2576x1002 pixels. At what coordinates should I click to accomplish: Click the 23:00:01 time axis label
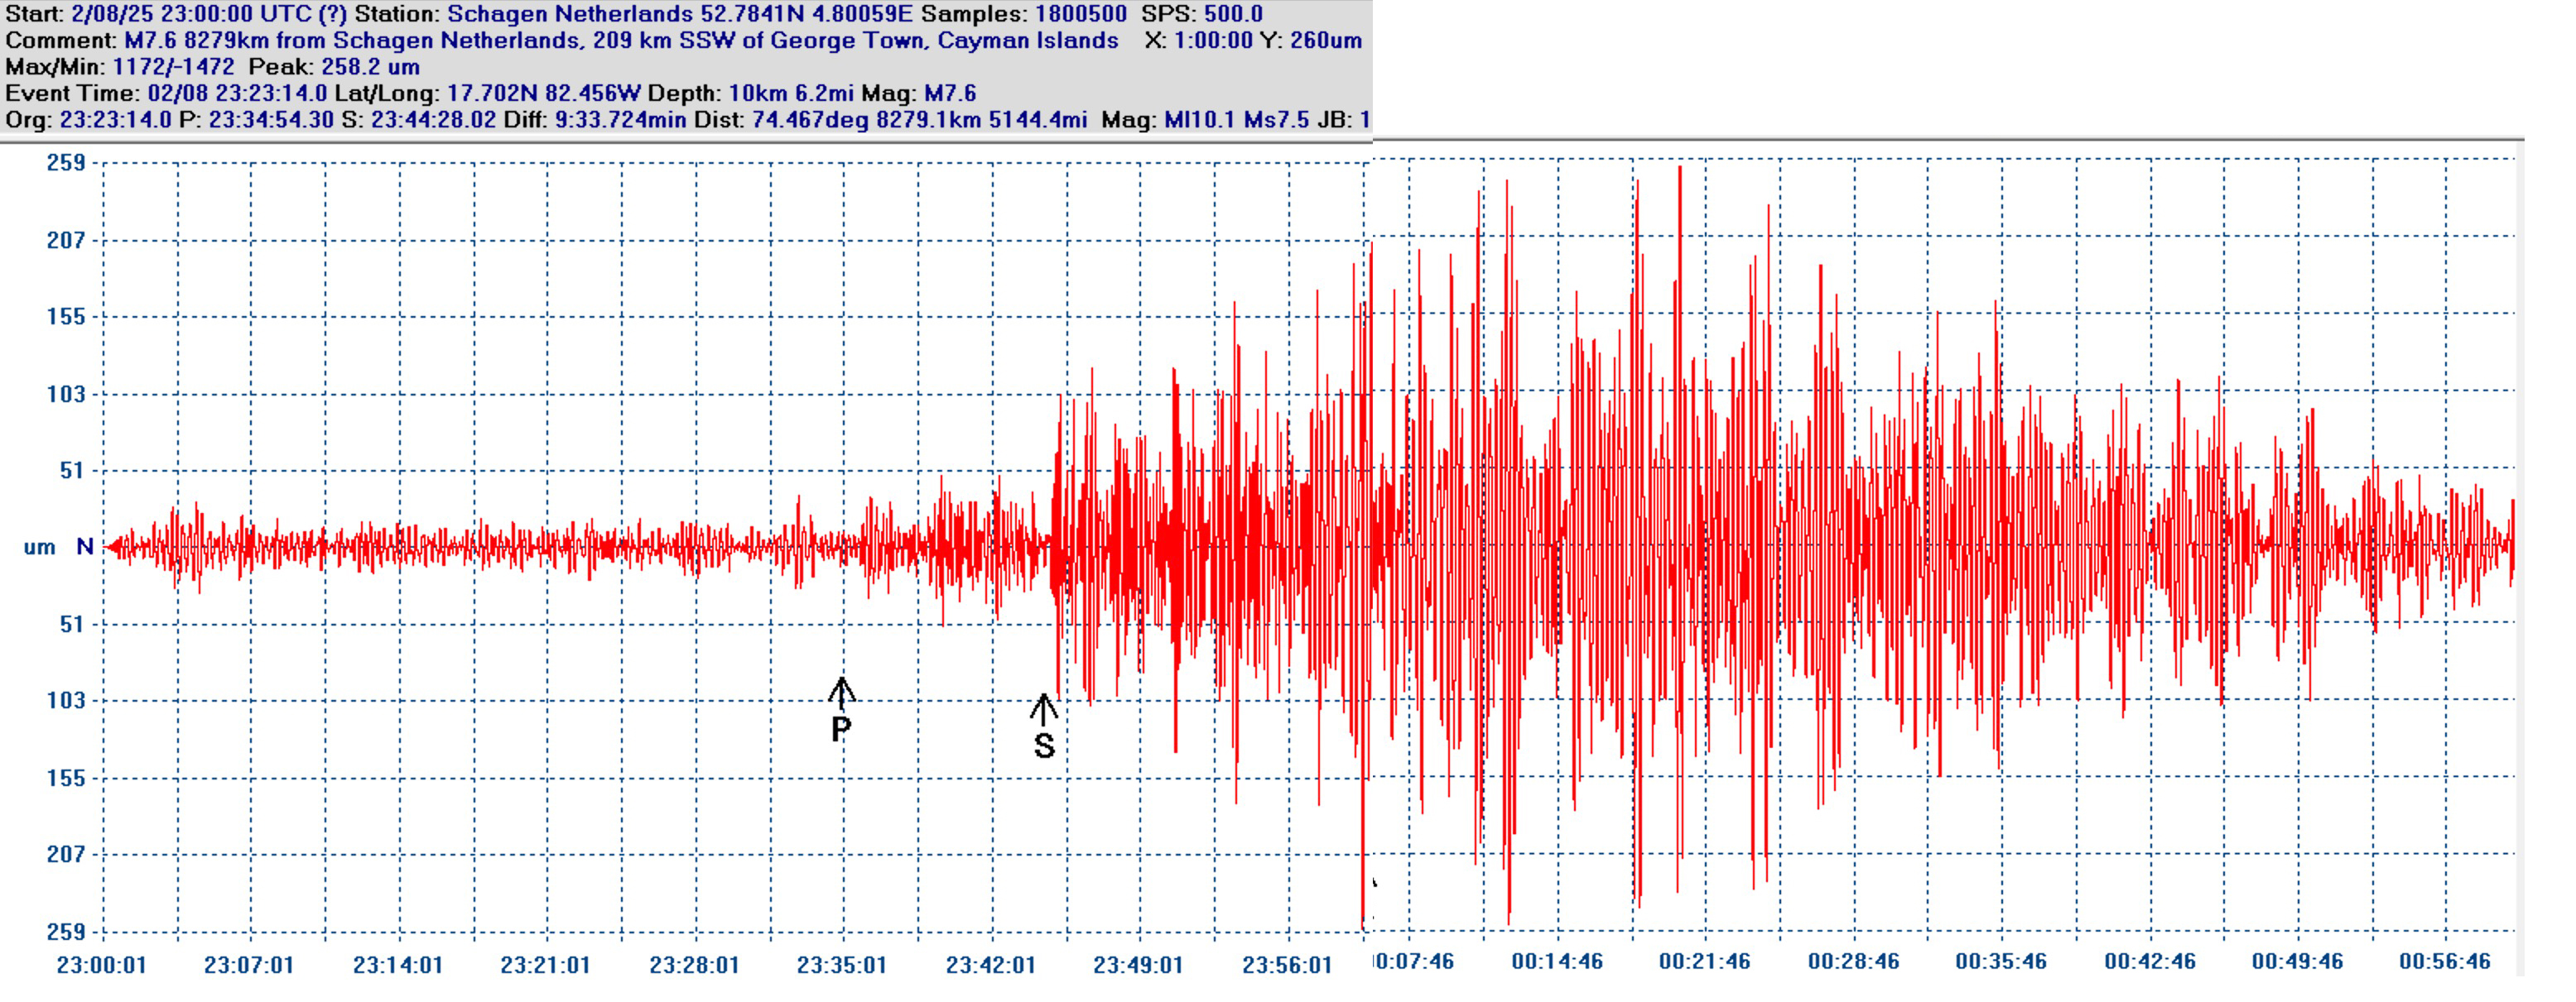(x=101, y=965)
